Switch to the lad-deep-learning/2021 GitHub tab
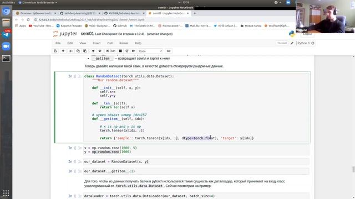Viewport: 355px width, 199px height. click(x=80, y=13)
